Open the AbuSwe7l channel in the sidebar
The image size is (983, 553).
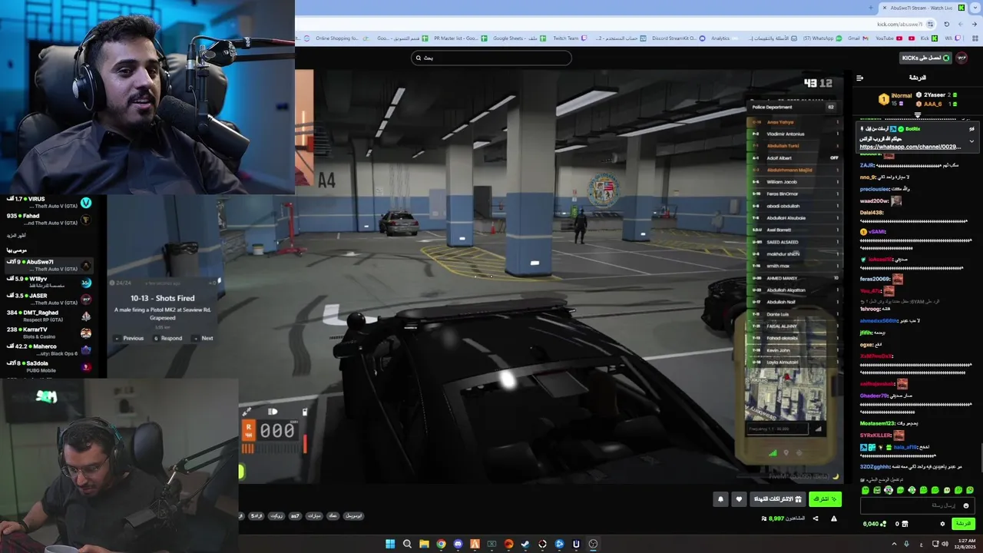[x=48, y=265]
